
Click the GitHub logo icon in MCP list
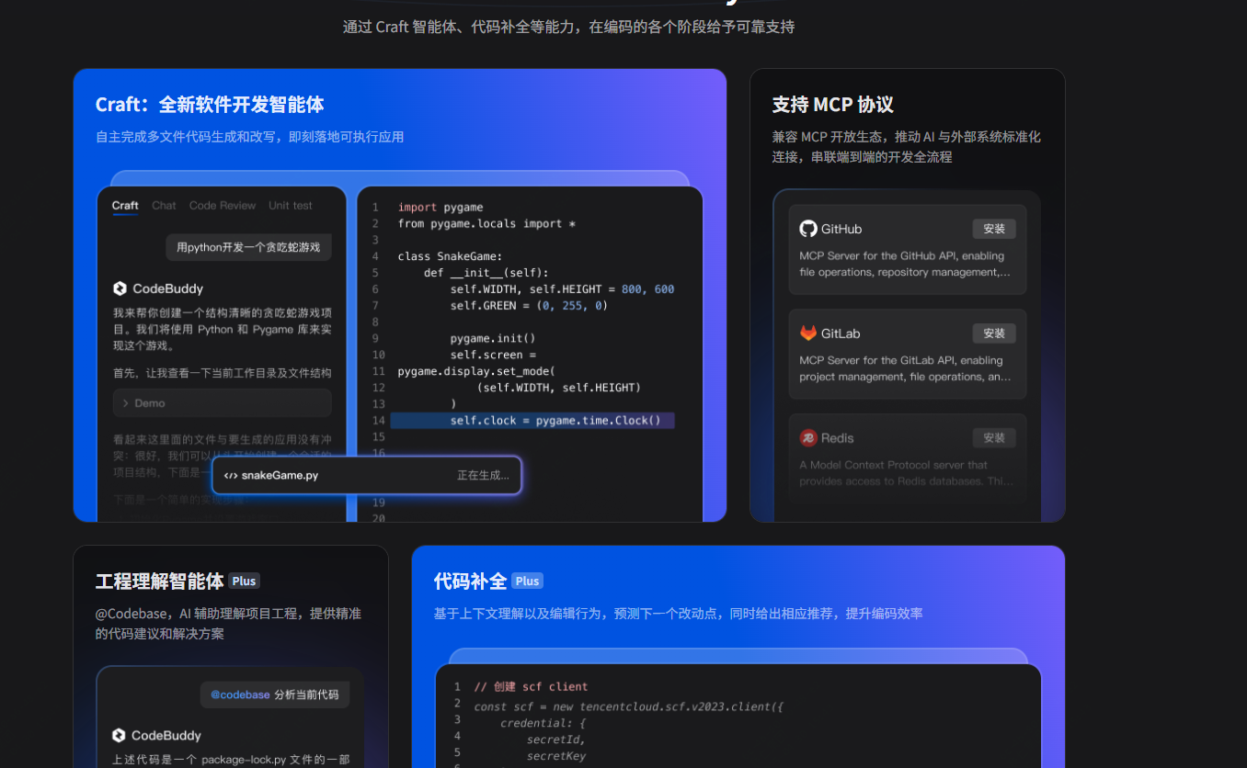pyautogui.click(x=808, y=229)
